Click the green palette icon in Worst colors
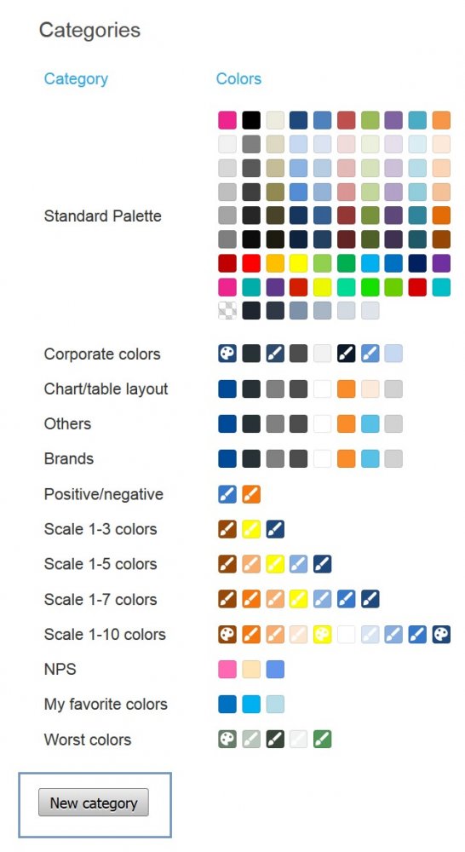The height and width of the screenshot is (852, 465). (227, 739)
